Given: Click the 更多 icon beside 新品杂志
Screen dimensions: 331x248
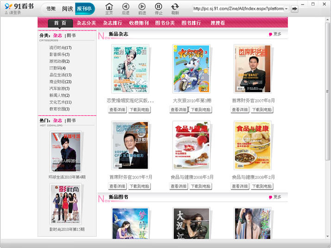Looking at the screenshot, I should coord(271,34).
